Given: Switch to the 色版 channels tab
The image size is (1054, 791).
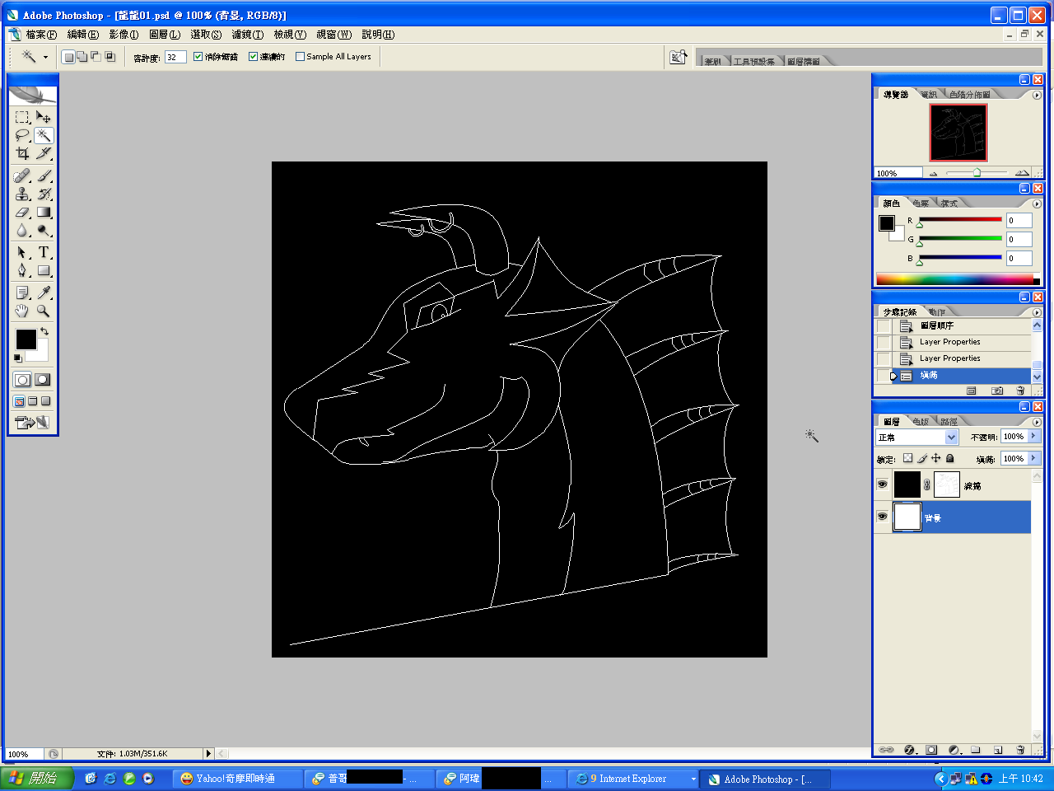Looking at the screenshot, I should point(920,422).
